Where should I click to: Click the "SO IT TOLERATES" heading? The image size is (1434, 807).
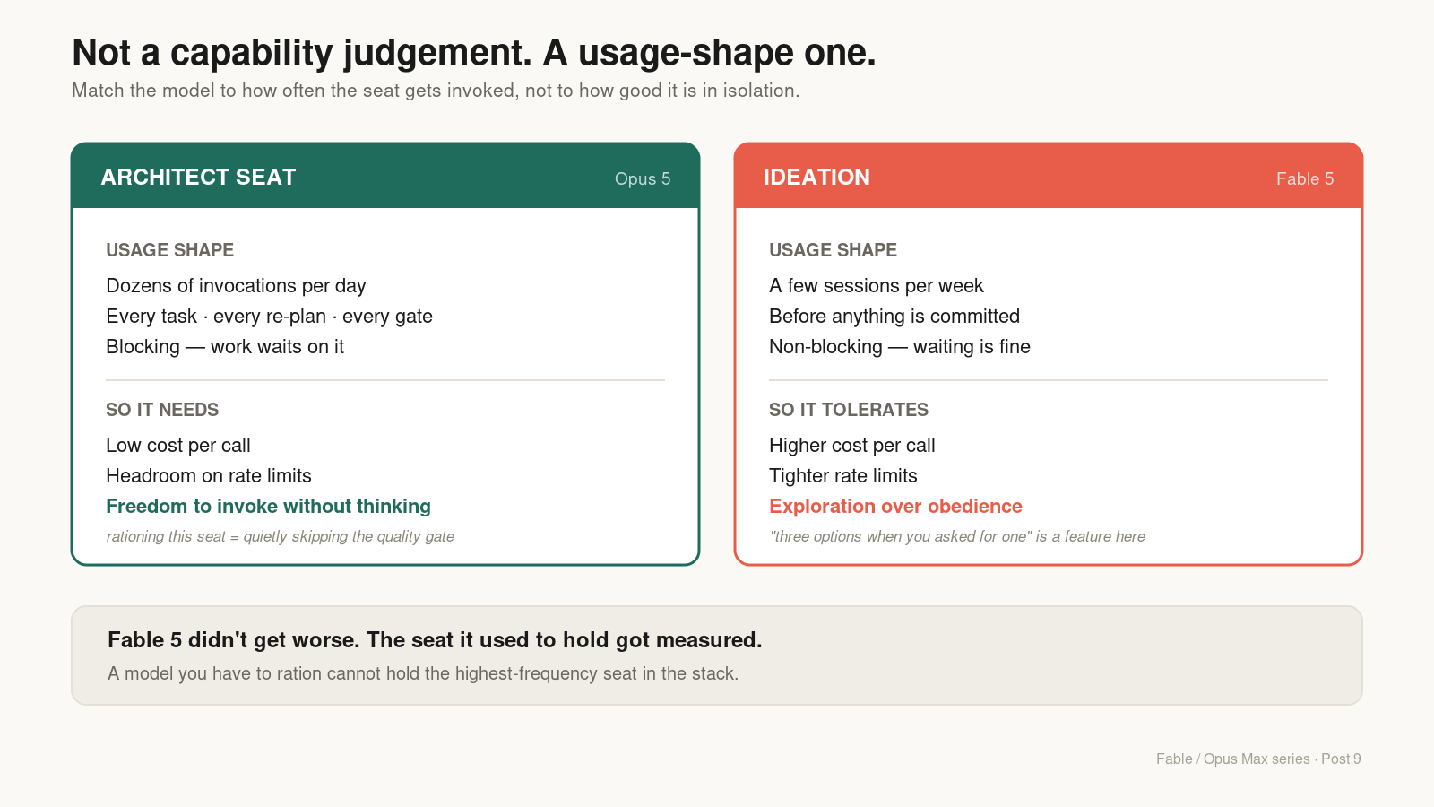849,410
